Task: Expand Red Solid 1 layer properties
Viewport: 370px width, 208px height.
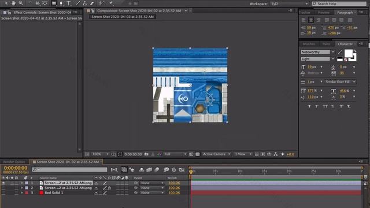Action: 22,192
